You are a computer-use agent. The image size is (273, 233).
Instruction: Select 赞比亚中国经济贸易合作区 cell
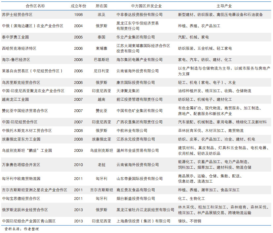pos(25,111)
